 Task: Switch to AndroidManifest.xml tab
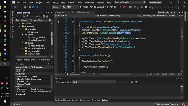(x=80, y=12)
